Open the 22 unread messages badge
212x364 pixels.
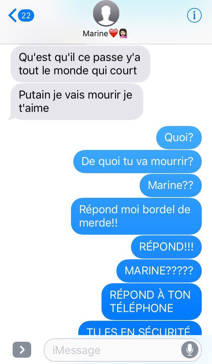[26, 15]
